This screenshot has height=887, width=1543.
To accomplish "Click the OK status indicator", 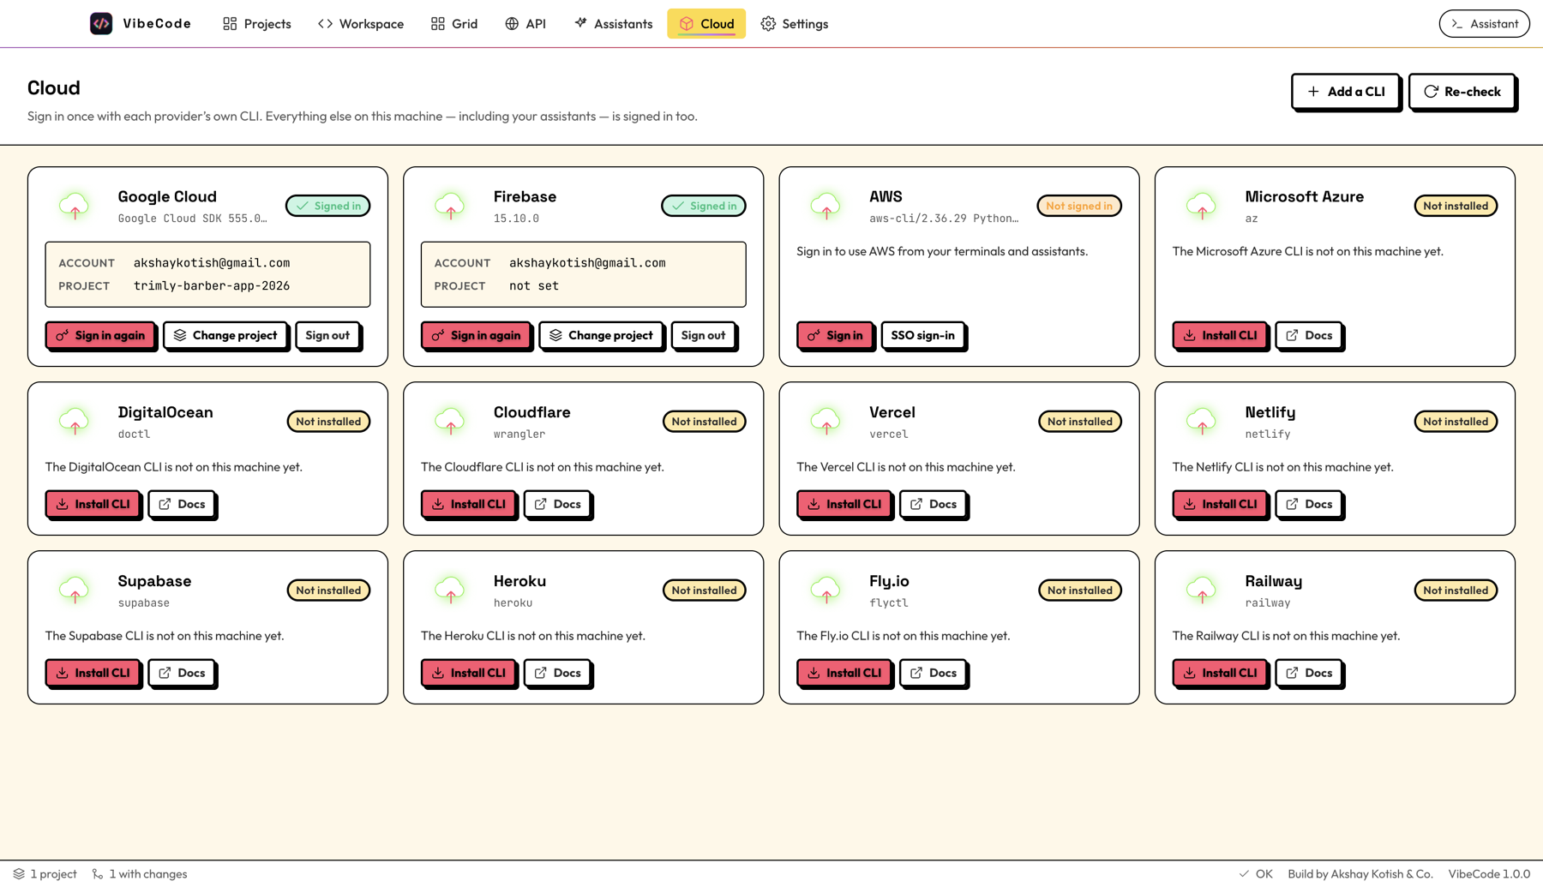I will pos(1256,874).
